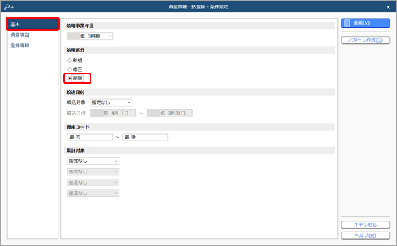Click the 画面(V) button
397x246 pixels.
tap(365, 23)
